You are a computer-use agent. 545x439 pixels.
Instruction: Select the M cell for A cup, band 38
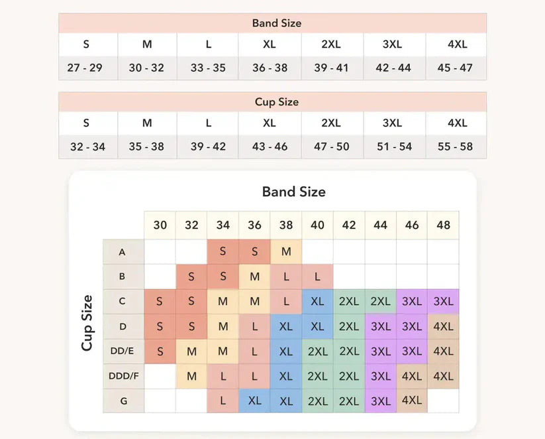click(x=286, y=252)
